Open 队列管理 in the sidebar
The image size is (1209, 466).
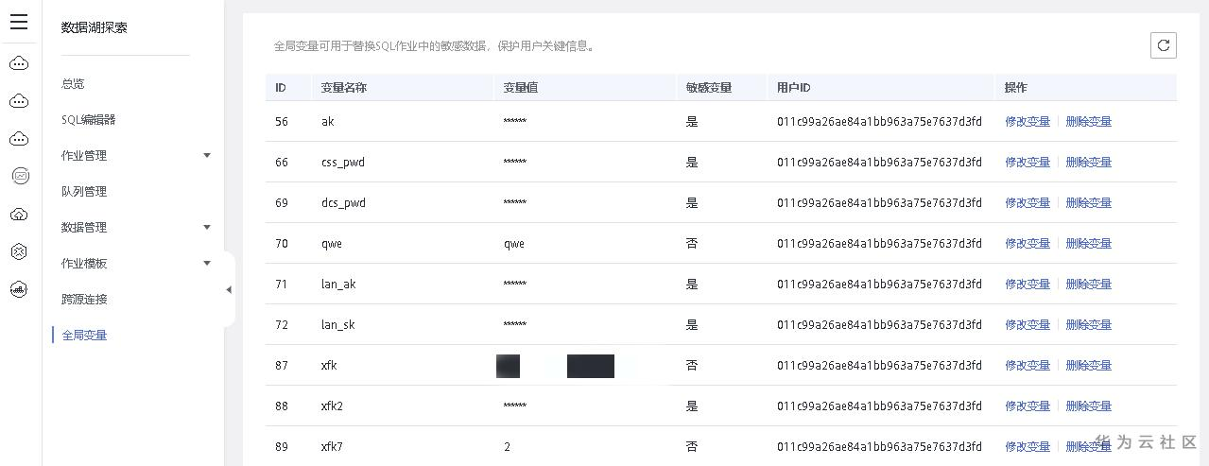tap(84, 192)
